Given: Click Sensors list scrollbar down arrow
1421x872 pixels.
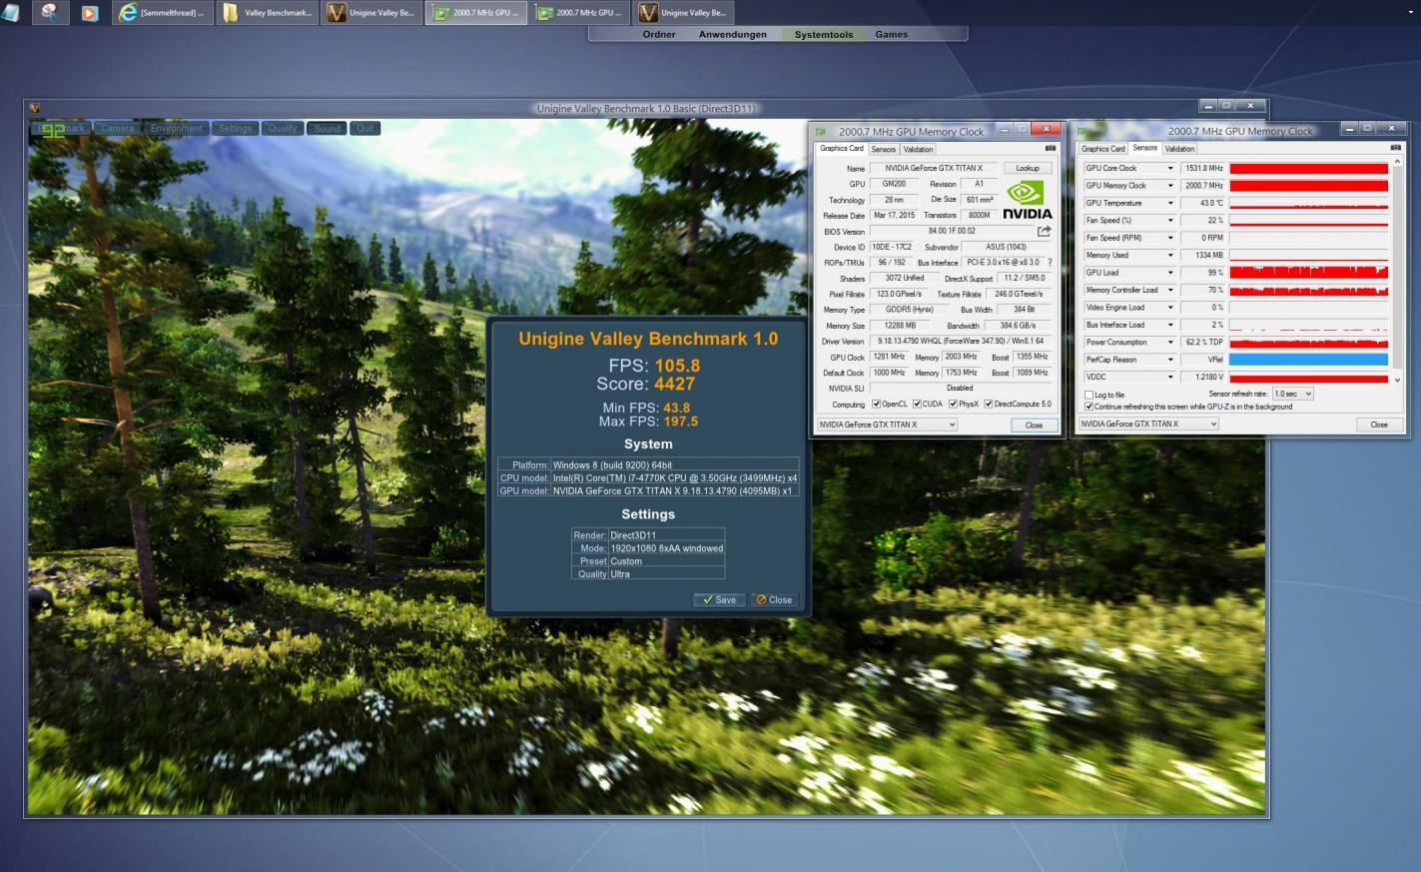Looking at the screenshot, I should [x=1397, y=380].
